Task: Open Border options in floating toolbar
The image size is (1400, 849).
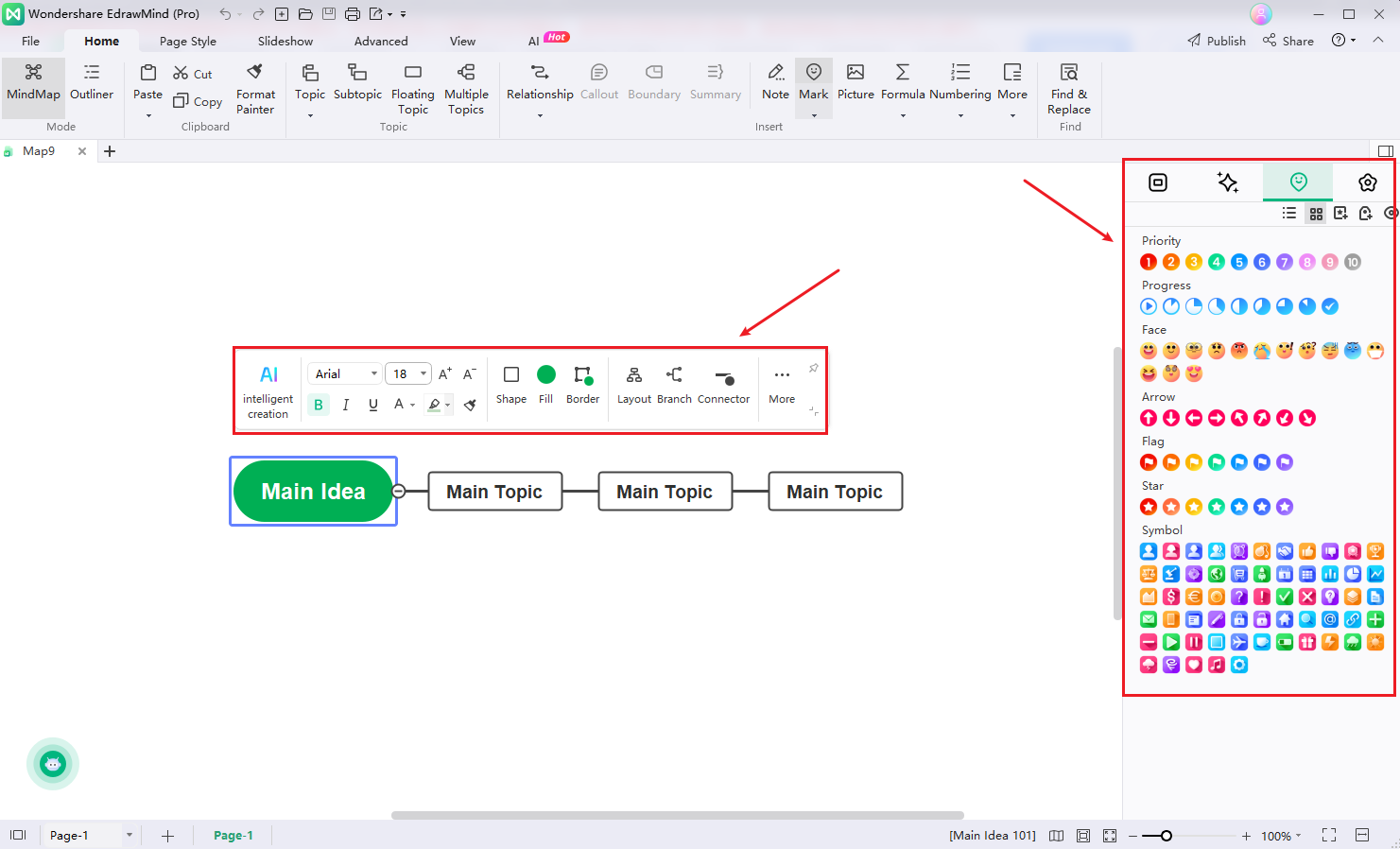Action: pos(582,384)
